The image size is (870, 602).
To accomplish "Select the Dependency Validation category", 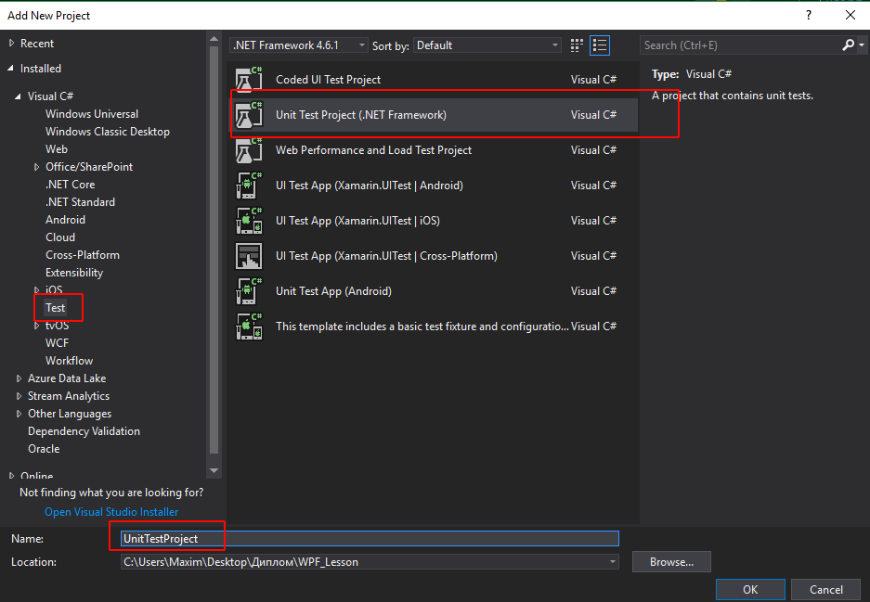I will [x=84, y=431].
